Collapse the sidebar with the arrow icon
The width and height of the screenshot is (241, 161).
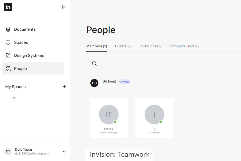pyautogui.click(x=64, y=7)
